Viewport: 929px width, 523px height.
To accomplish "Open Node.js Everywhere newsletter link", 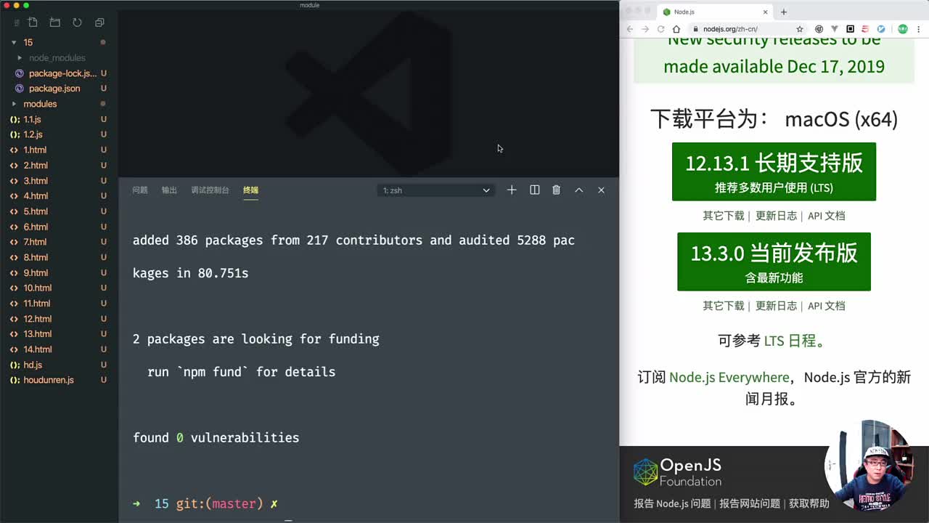I will tap(729, 378).
